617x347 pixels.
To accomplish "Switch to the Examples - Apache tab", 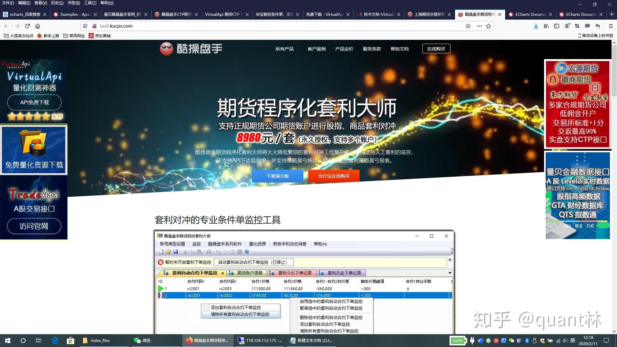I will coord(76,14).
